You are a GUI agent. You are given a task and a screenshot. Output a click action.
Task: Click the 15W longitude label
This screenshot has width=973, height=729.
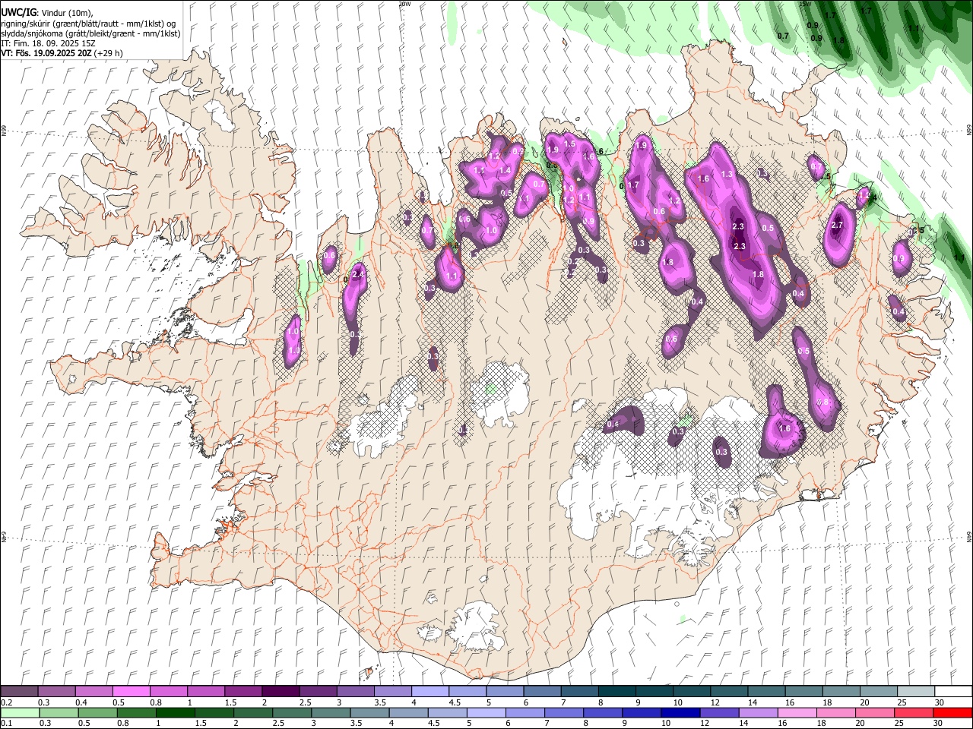[805, 4]
